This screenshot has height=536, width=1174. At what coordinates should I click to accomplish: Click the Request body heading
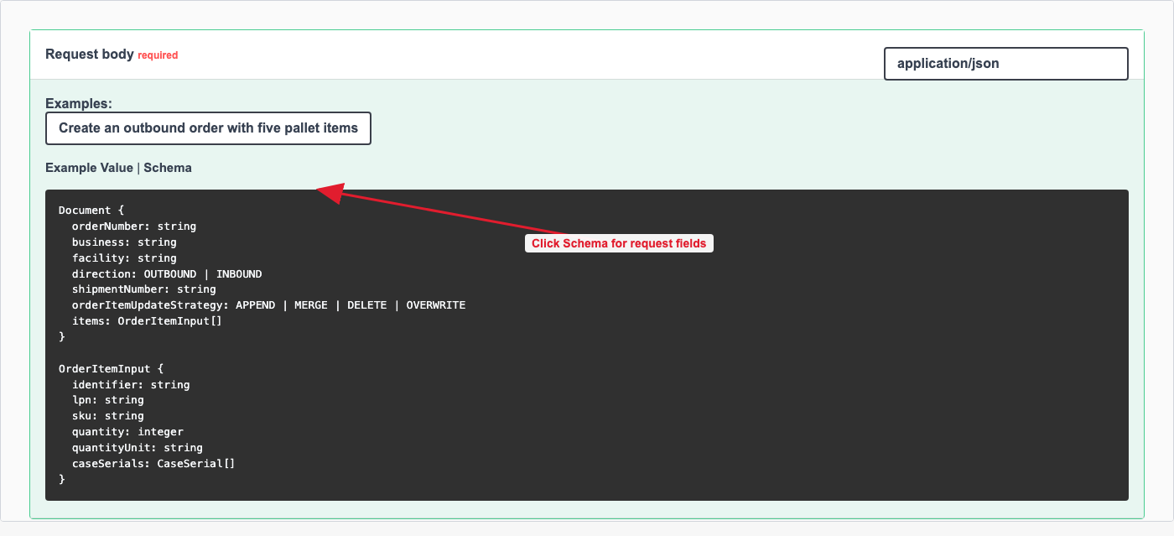[x=90, y=55]
